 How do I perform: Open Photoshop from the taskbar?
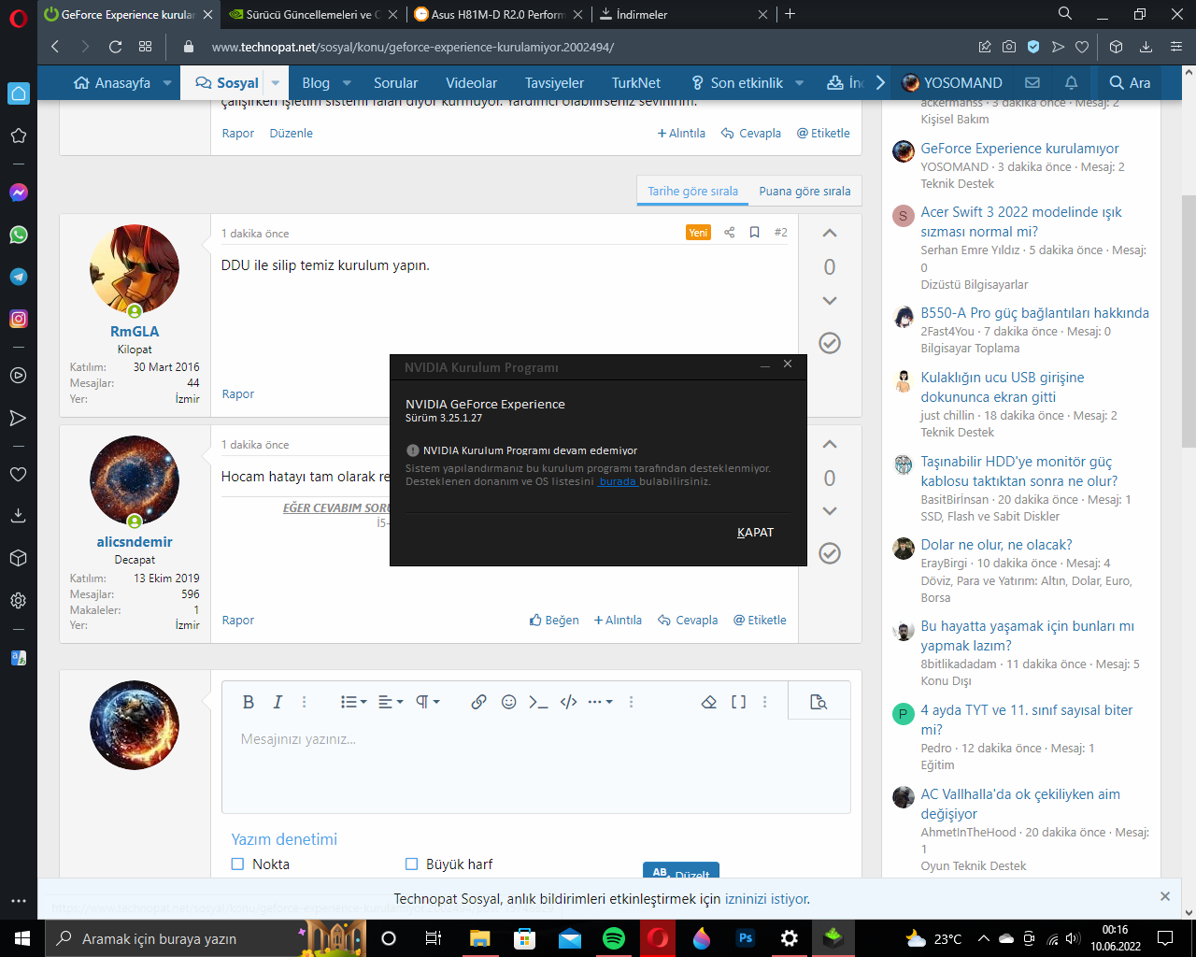click(x=745, y=938)
